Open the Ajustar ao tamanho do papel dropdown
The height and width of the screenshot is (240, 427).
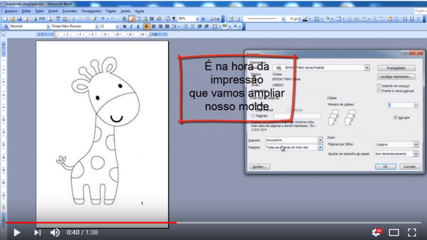[x=416, y=154]
